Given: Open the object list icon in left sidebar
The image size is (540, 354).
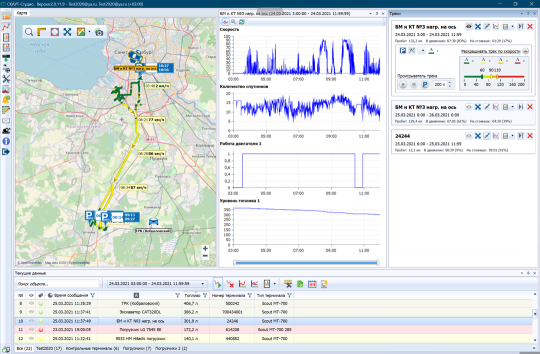Looking at the screenshot, I should (x=6, y=16).
